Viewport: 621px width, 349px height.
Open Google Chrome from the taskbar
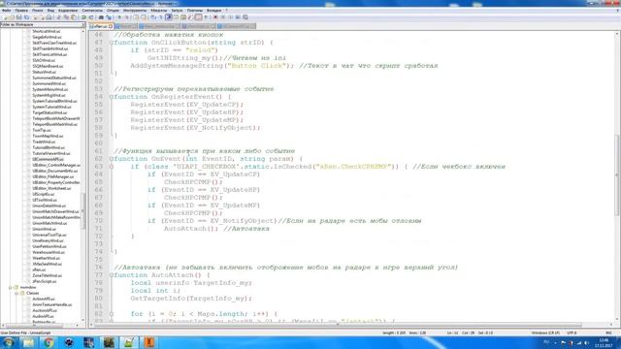(x=49, y=342)
